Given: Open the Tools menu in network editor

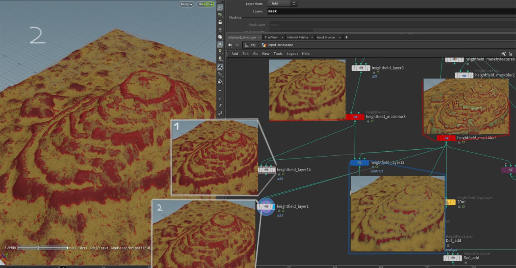Looking at the screenshot, I should [x=278, y=54].
